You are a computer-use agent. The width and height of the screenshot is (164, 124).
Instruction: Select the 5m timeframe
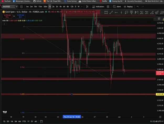pos(36,7)
